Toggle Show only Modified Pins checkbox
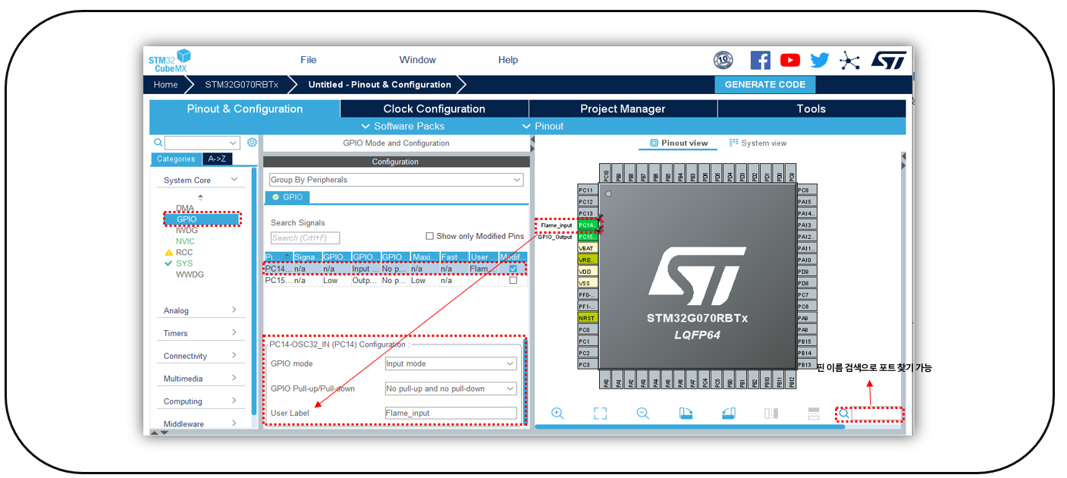 pos(430,236)
